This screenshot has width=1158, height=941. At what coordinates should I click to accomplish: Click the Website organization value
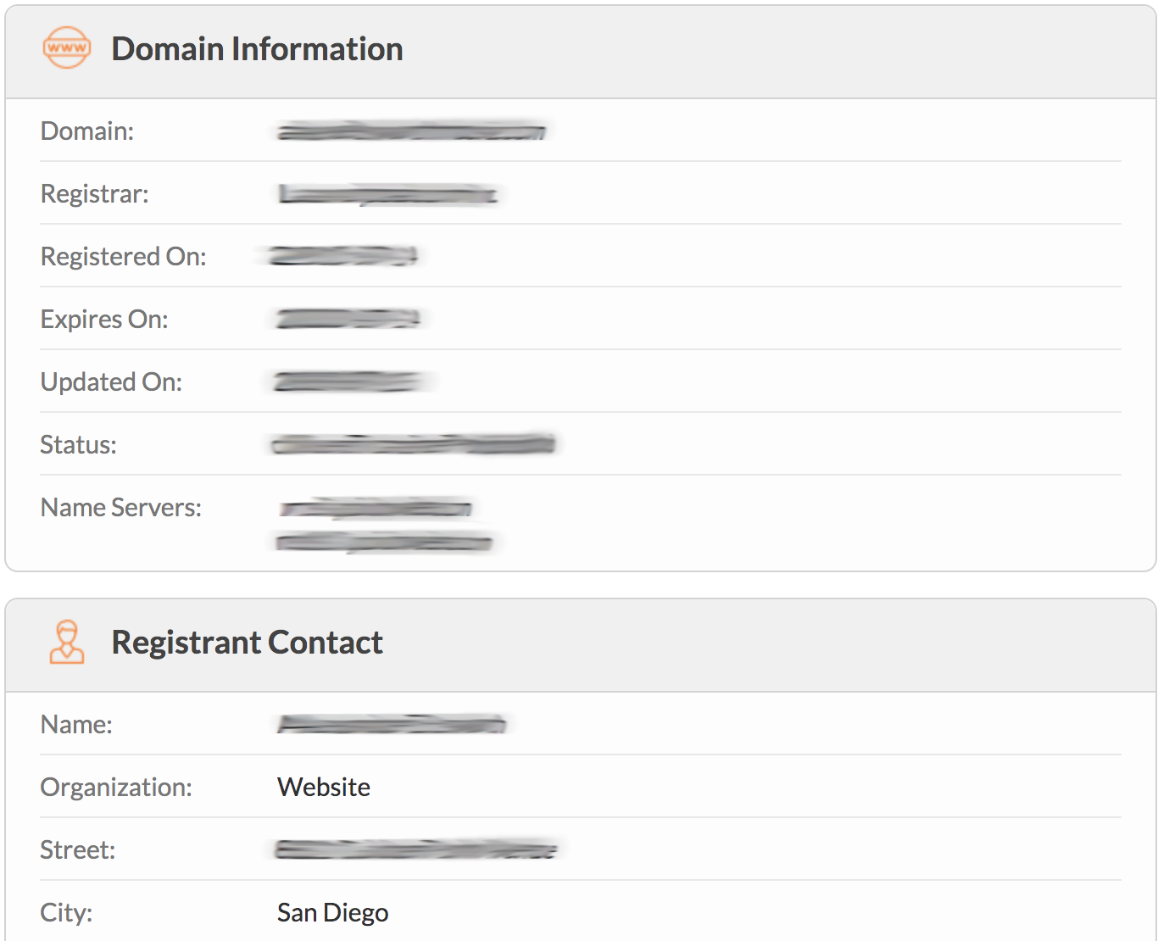324,788
